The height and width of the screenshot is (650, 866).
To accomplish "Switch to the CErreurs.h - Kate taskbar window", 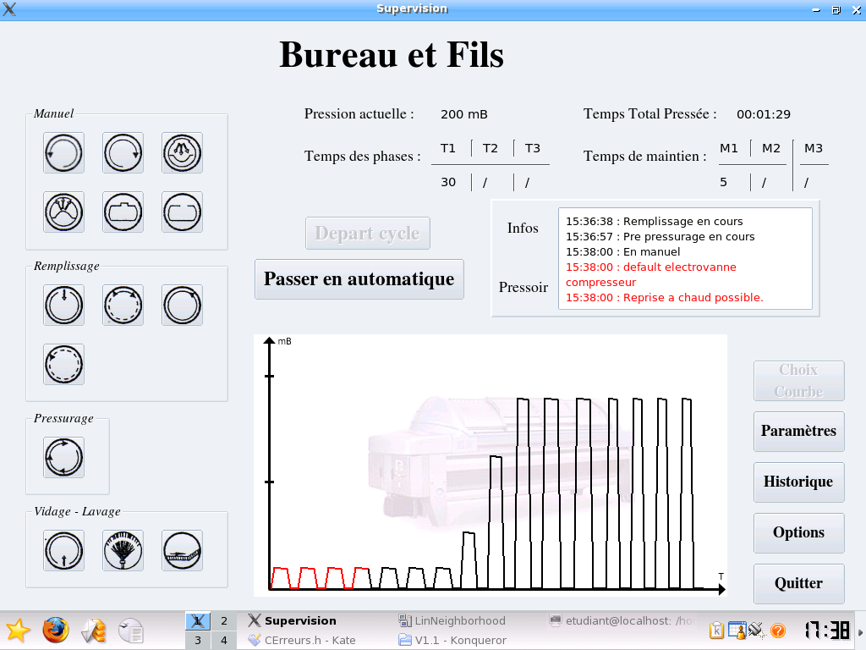I will pos(302,640).
